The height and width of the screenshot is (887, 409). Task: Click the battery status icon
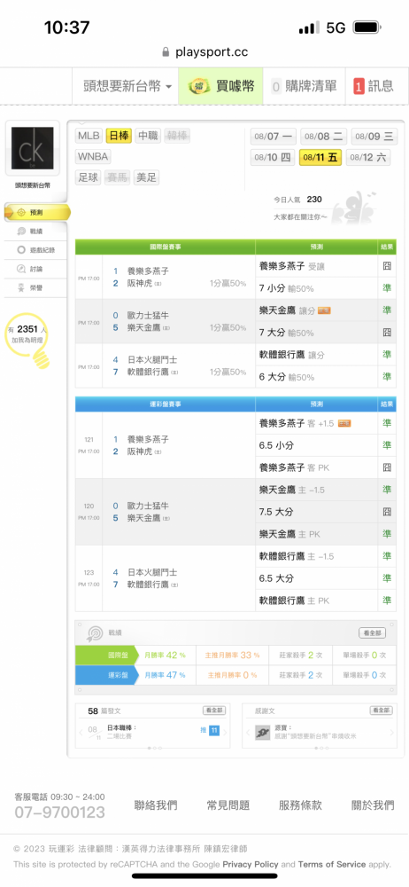(x=367, y=27)
